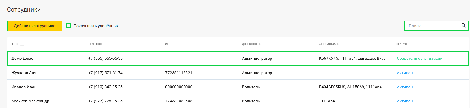470x108 pixels.
Task: Click the Добавить сотрудника button
Action: pyautogui.click(x=35, y=26)
